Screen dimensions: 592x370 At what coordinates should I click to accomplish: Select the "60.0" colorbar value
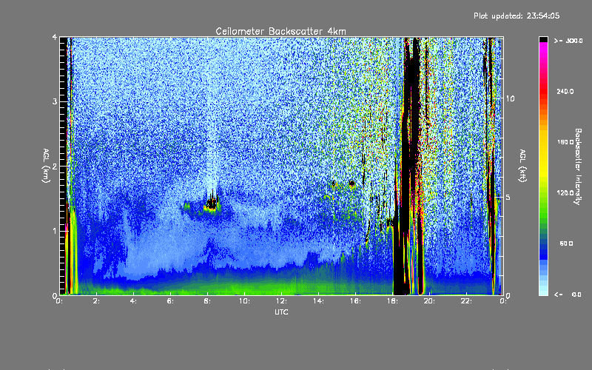(566, 243)
